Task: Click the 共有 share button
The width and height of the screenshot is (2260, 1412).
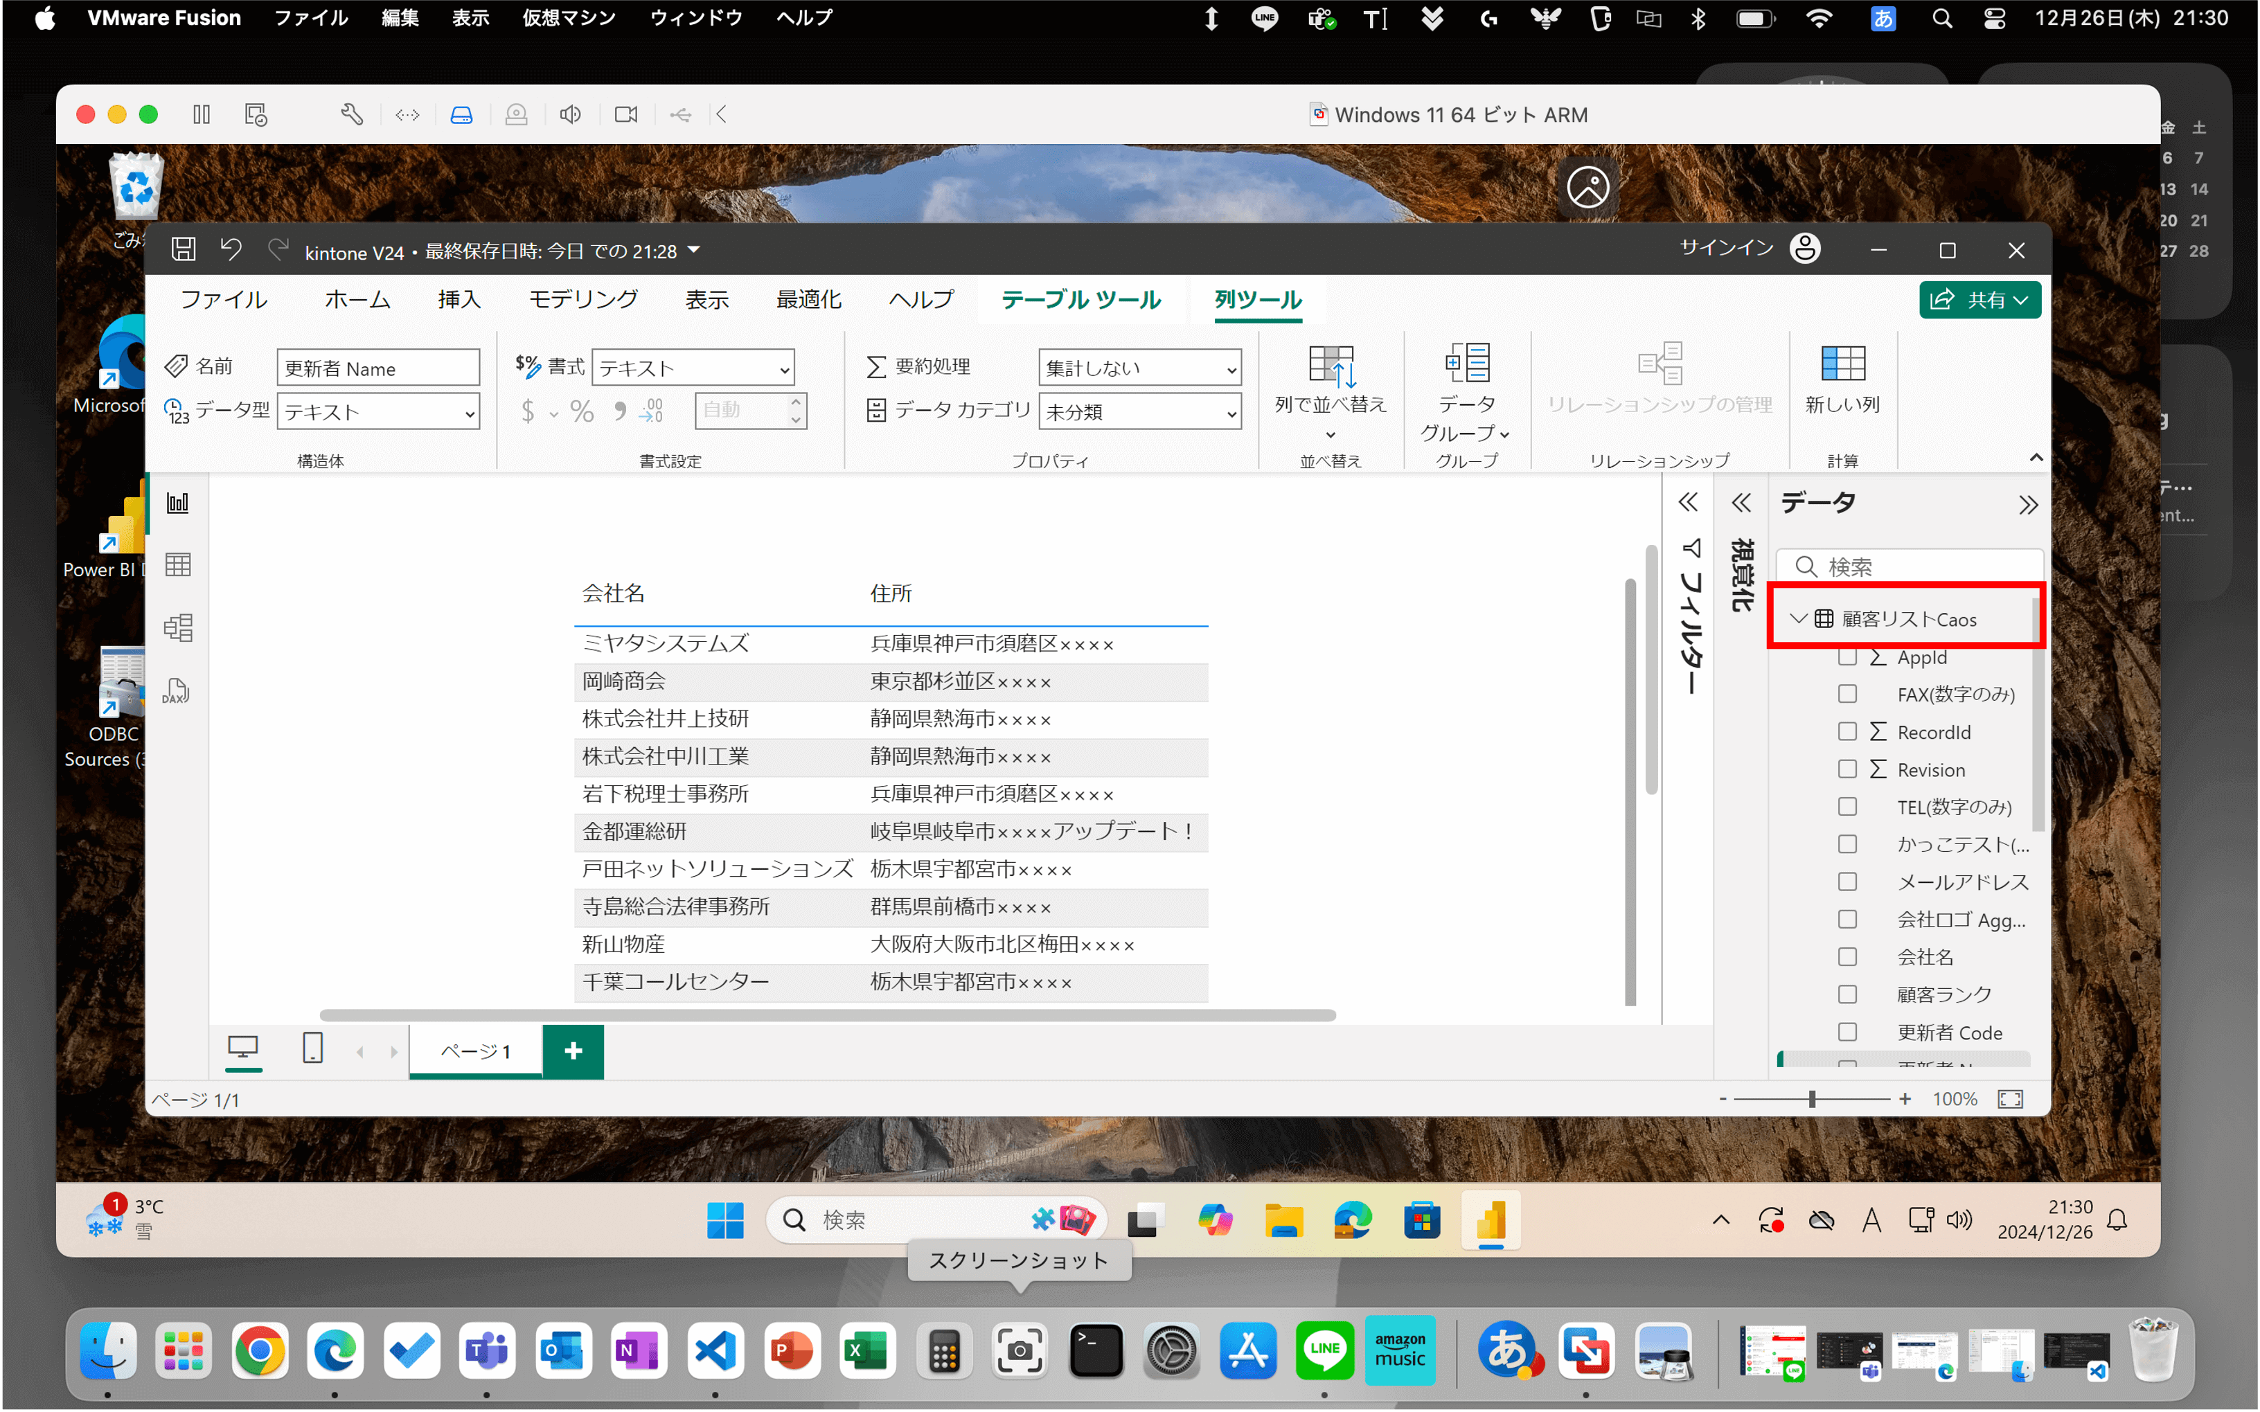Action: 1979,300
